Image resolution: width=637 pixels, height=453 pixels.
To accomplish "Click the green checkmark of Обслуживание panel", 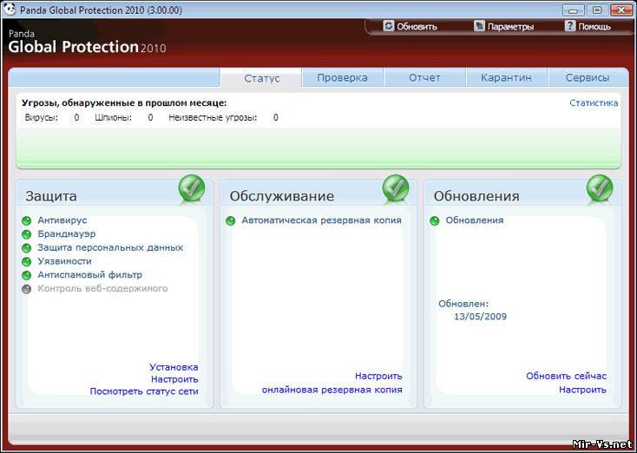I will [395, 188].
